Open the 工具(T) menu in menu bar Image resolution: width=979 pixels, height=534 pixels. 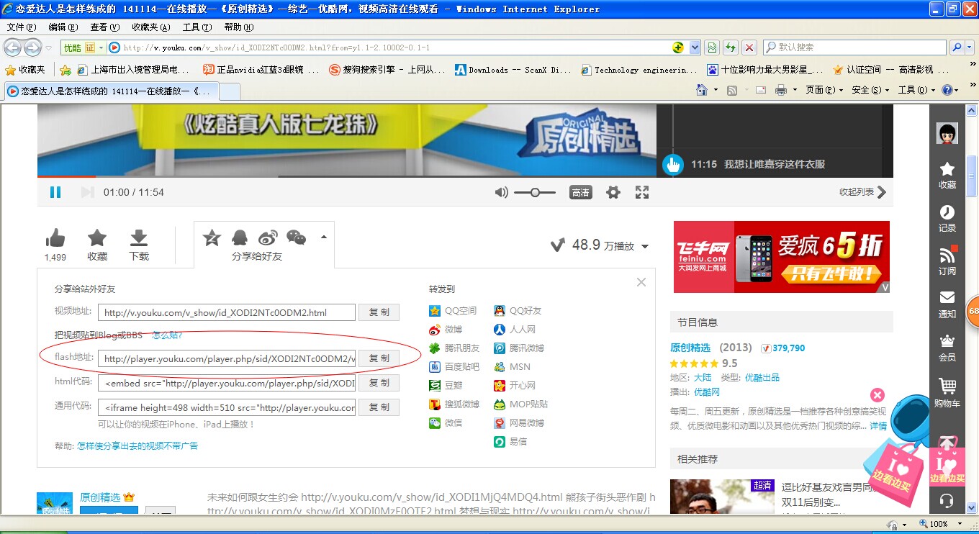point(197,27)
